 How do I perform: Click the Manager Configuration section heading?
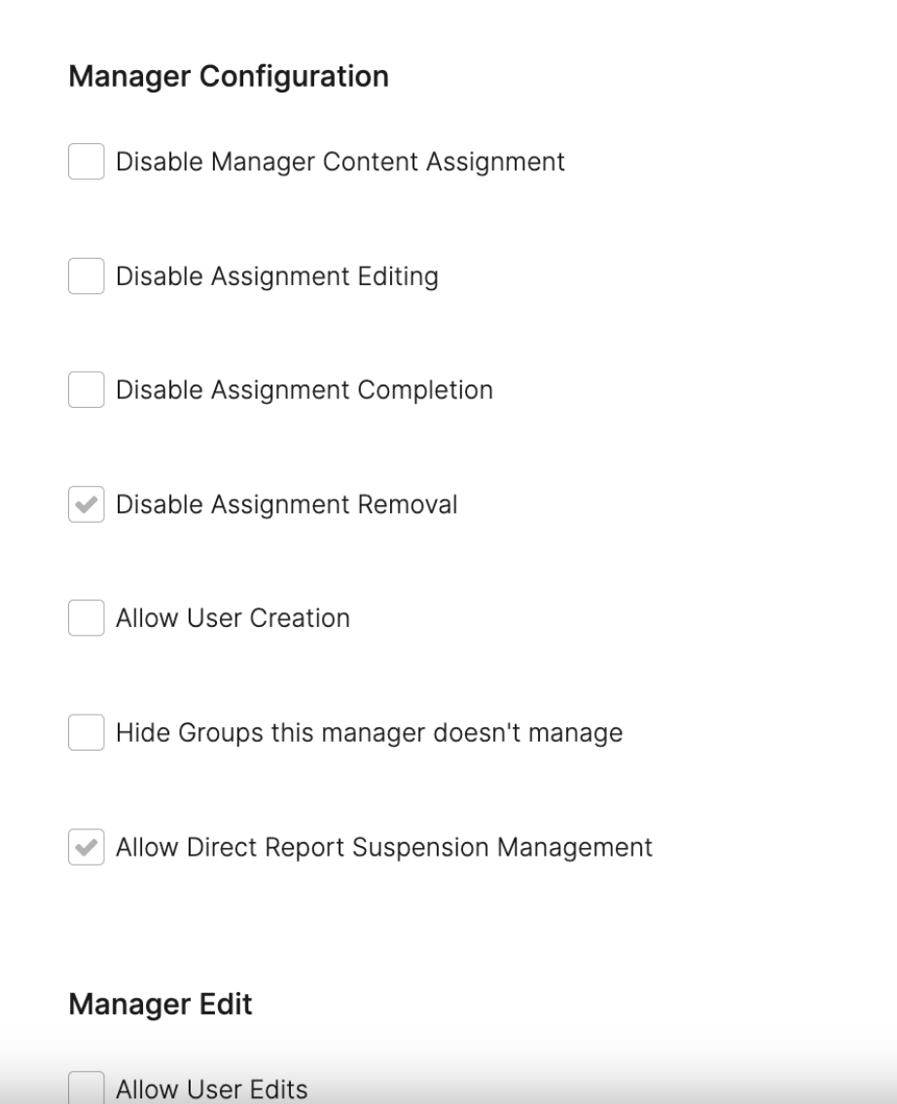229,77
